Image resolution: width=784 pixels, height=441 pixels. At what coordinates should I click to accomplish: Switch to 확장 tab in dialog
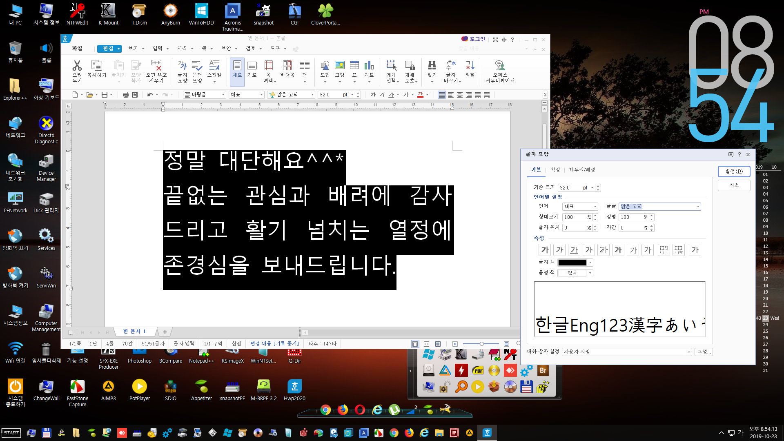[555, 170]
